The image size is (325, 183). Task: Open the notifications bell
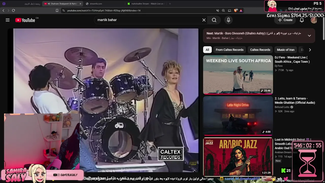(x=302, y=20)
